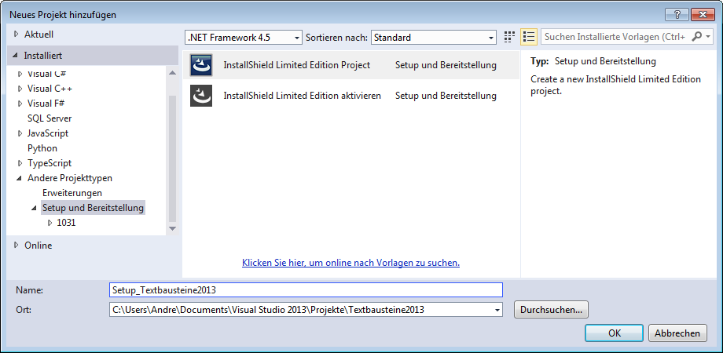Open link to search templates online
Screen dimensions: 723x353
point(351,263)
